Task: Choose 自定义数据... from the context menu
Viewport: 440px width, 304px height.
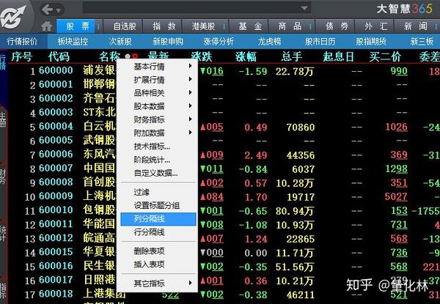Action: tap(158, 173)
